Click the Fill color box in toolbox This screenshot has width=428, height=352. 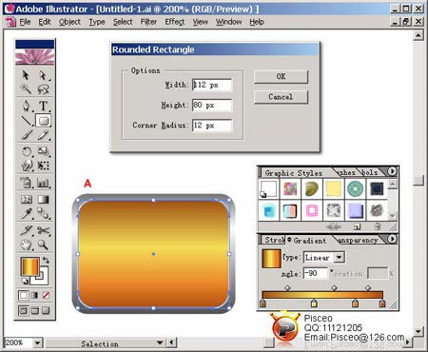tap(30, 267)
